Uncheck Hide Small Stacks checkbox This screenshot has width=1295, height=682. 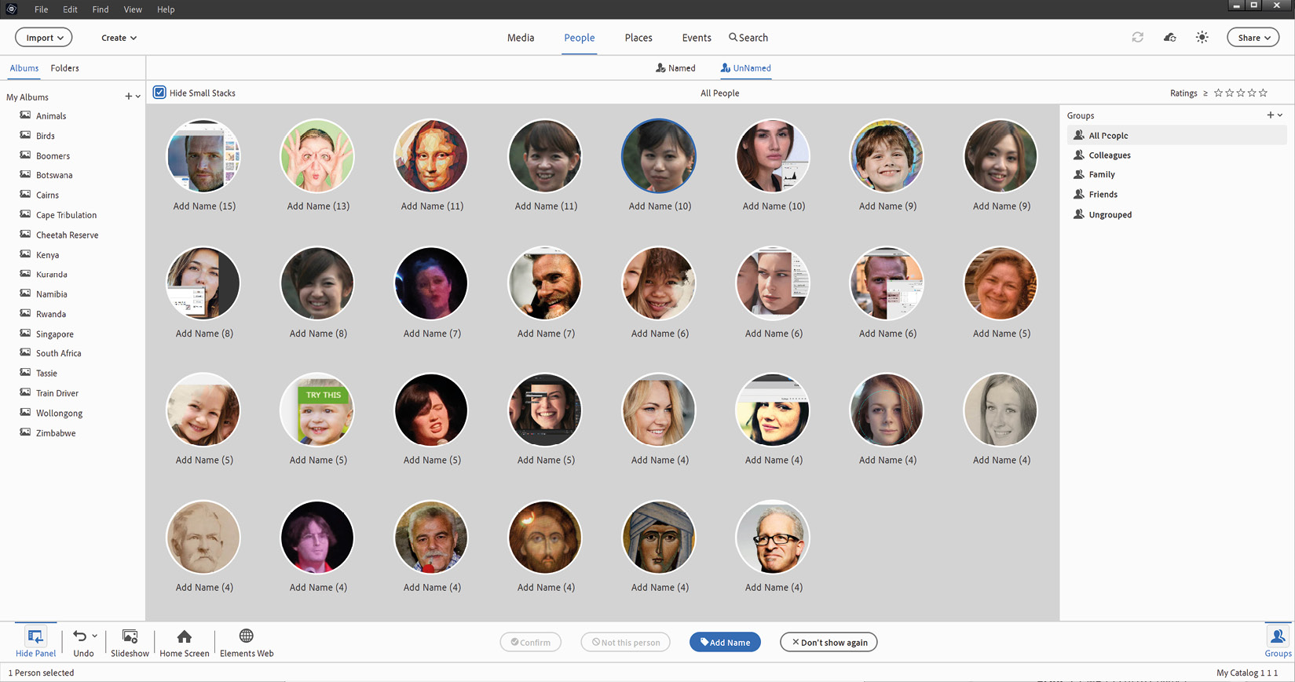(x=159, y=93)
